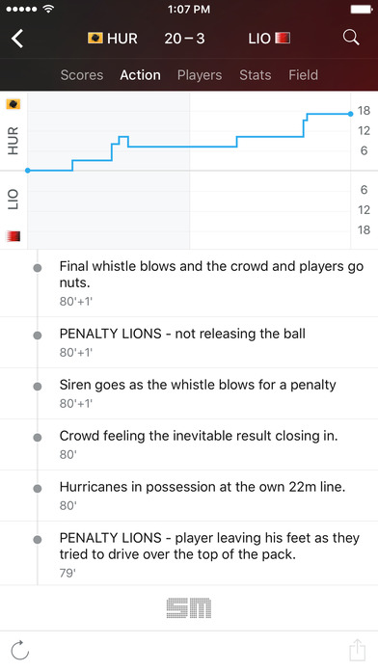Tap the share icon at bottom right

click(357, 650)
